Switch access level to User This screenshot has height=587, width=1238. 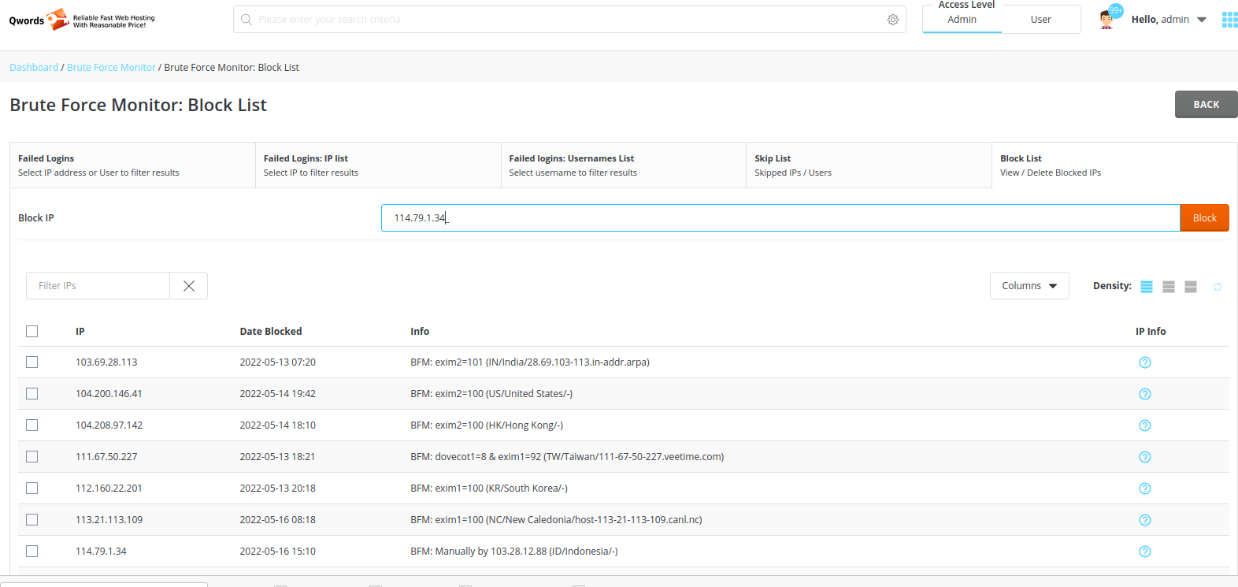[1041, 20]
